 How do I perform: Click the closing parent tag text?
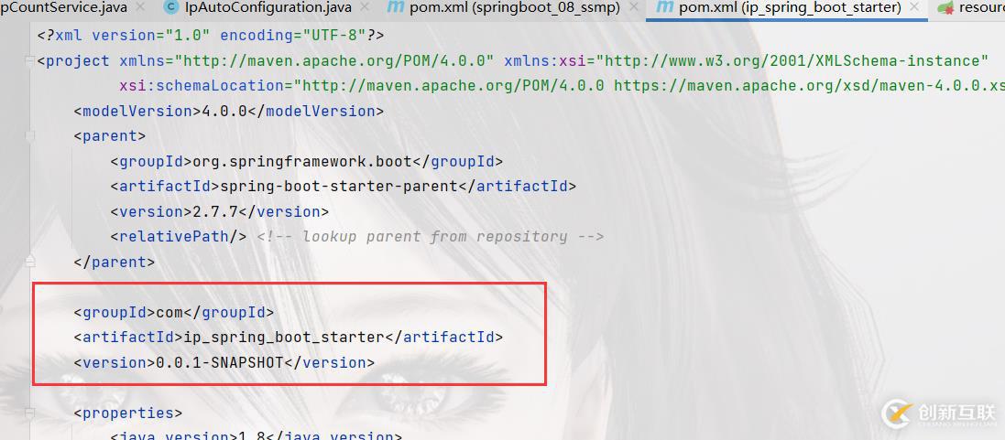click(115, 262)
